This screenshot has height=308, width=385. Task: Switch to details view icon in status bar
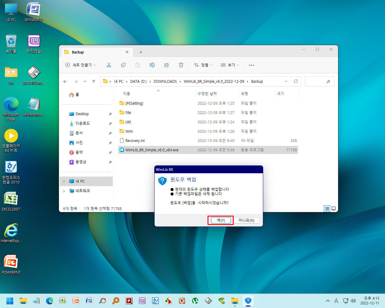point(327,208)
